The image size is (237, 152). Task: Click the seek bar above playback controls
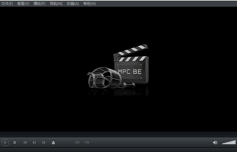pyautogui.click(x=118, y=135)
